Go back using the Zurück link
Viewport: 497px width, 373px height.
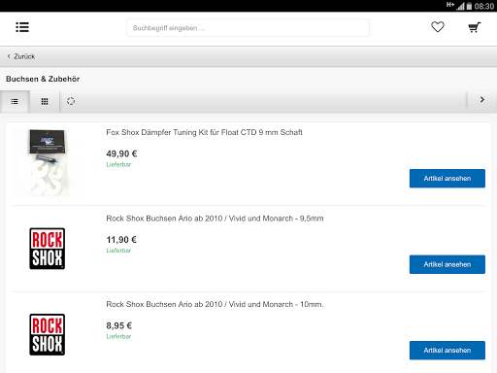24,56
